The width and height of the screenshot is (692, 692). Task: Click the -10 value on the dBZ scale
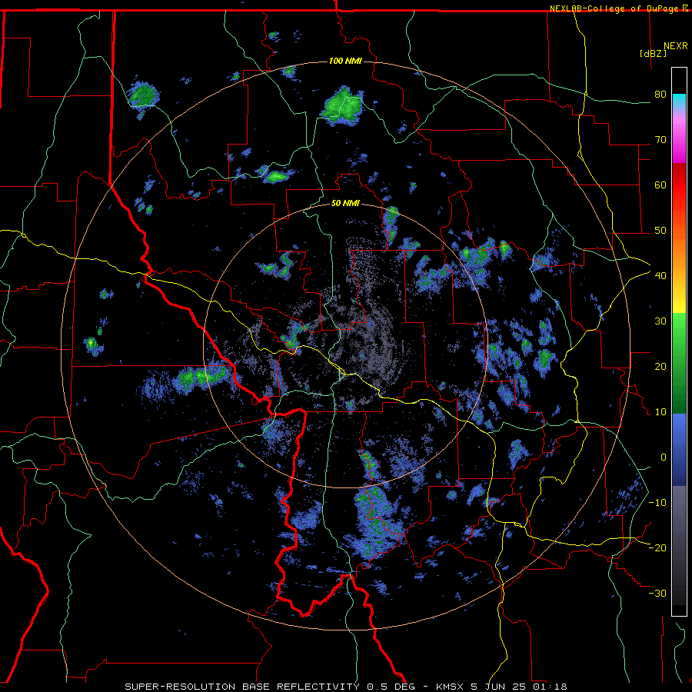click(x=657, y=503)
